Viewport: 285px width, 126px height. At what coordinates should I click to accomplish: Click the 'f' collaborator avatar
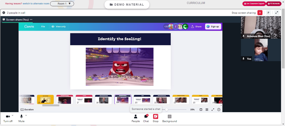pos(176,27)
